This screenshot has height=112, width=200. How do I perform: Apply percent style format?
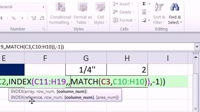(14, 18)
